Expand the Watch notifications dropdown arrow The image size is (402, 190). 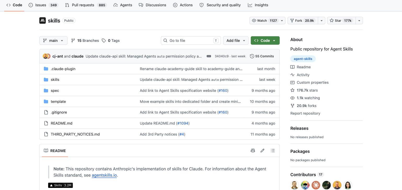[x=282, y=21]
